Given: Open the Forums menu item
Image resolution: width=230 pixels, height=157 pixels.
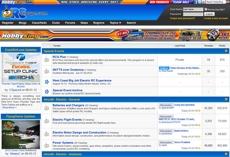Looking at the screenshot, I should [x=70, y=23].
